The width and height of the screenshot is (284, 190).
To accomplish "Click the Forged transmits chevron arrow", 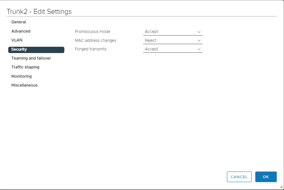I will click(x=199, y=49).
